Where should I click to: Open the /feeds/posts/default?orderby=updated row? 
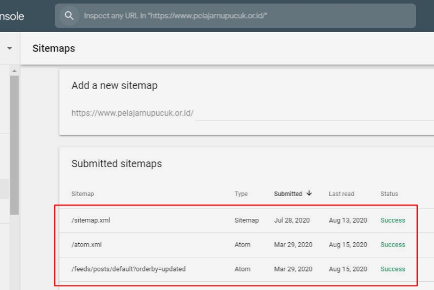(246, 269)
